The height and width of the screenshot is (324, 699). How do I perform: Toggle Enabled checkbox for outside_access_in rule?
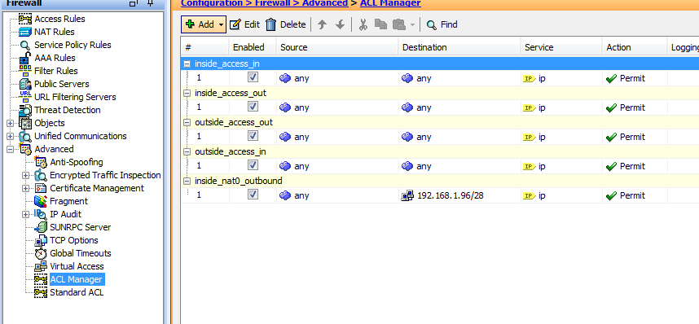coord(253,165)
